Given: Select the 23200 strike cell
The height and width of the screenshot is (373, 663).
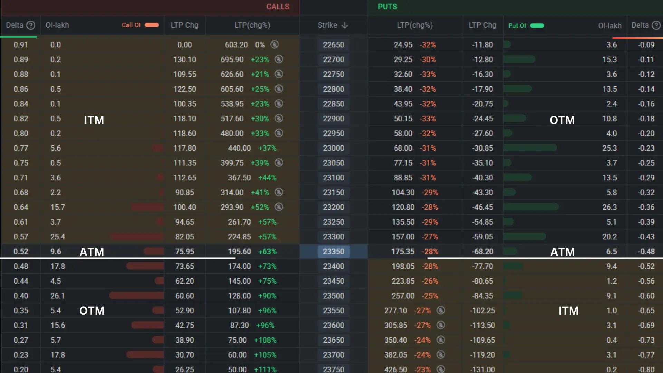Looking at the screenshot, I should coord(334,207).
